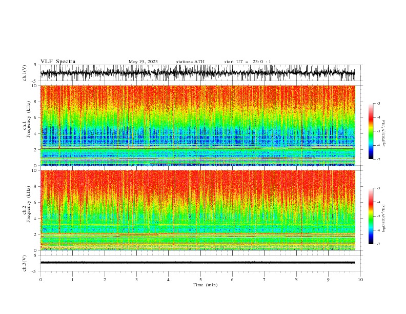Click the '-7' label on ch.2 colorbar
Viewport: 406px width, 314px height.
click(378, 244)
